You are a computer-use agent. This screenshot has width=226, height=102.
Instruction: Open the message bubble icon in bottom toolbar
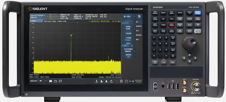(x=60, y=81)
